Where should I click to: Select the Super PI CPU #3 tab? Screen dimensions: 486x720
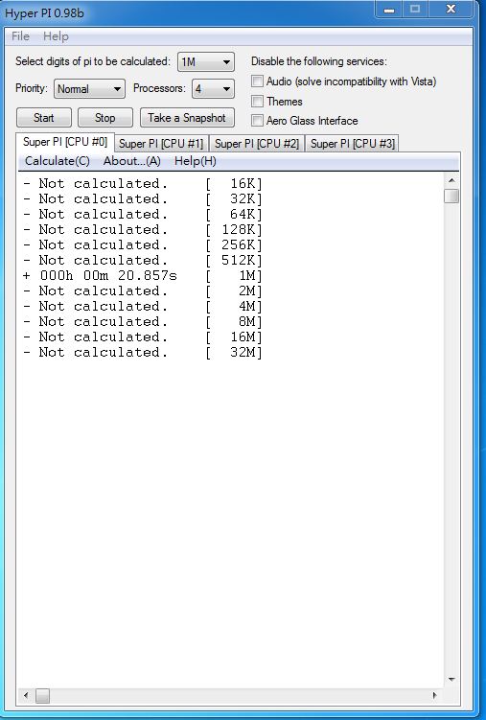tap(353, 143)
